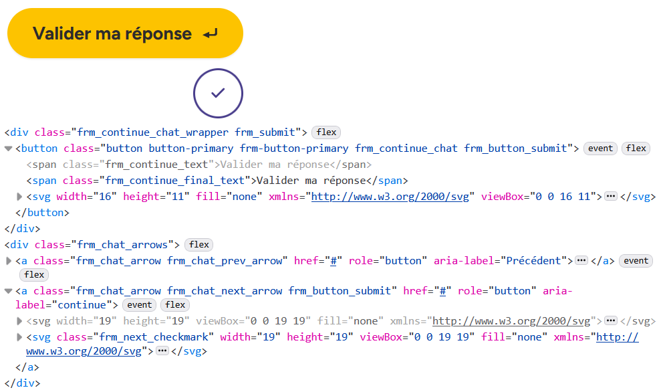The height and width of the screenshot is (390, 659).
Task: Open w3.org link in svg width 16 line
Action: click(x=390, y=197)
